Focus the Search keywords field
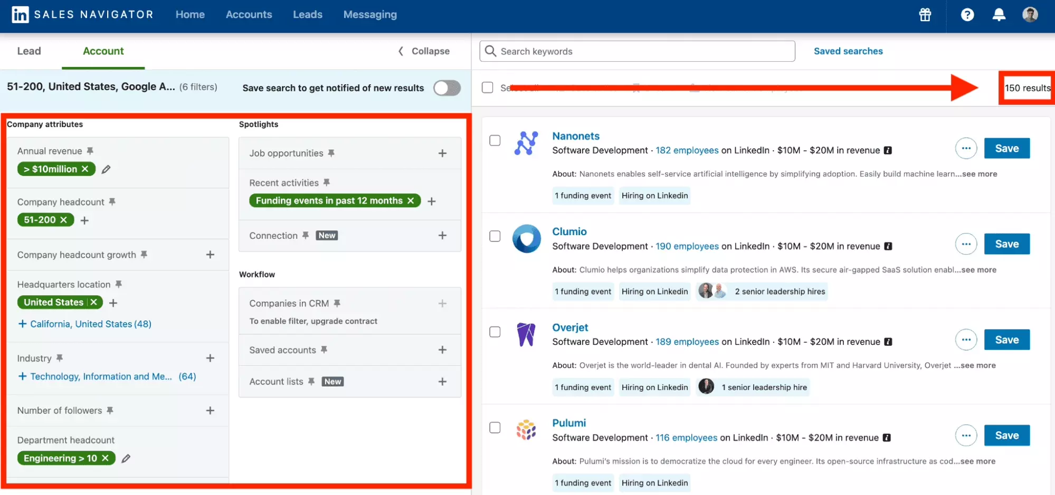The image size is (1055, 495). [637, 51]
